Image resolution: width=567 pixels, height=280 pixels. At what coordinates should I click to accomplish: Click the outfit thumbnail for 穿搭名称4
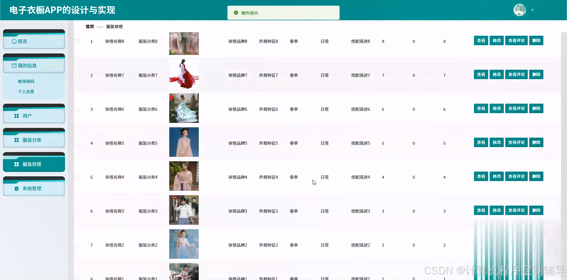point(184,176)
